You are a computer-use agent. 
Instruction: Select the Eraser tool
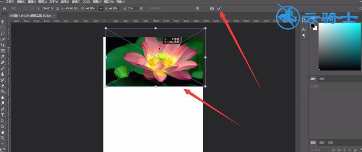3,85
